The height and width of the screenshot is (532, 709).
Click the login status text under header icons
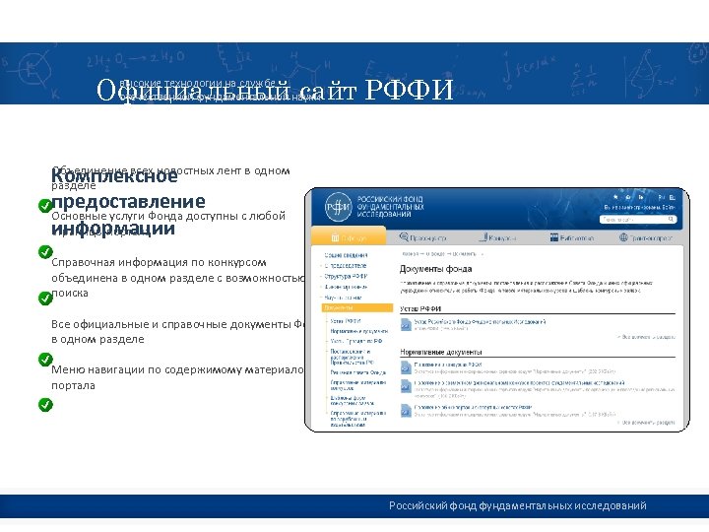point(639,207)
